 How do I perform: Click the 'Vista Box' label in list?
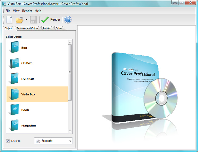(x=28, y=94)
